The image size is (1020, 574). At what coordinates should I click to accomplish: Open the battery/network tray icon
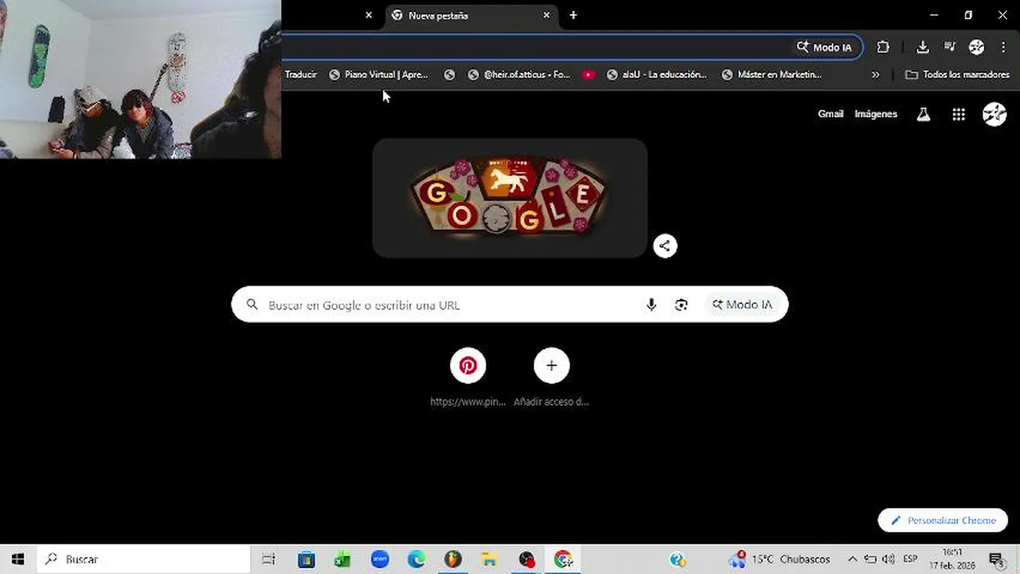point(870,560)
